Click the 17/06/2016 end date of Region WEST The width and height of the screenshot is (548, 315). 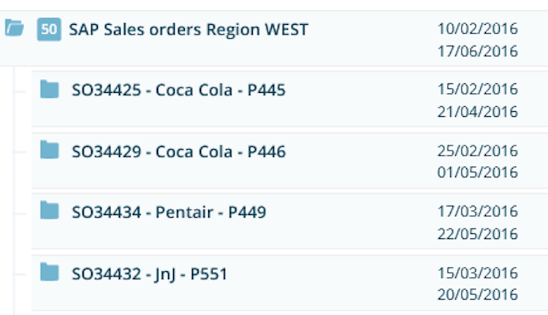click(x=478, y=52)
